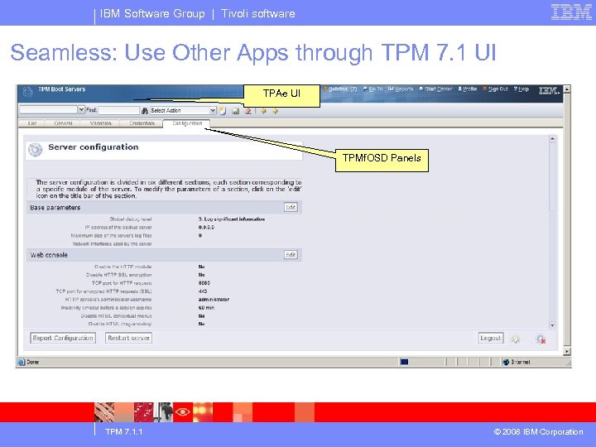The width and height of the screenshot is (596, 447).
Task: Click the '3. Log significant information' value
Action: 232,219
